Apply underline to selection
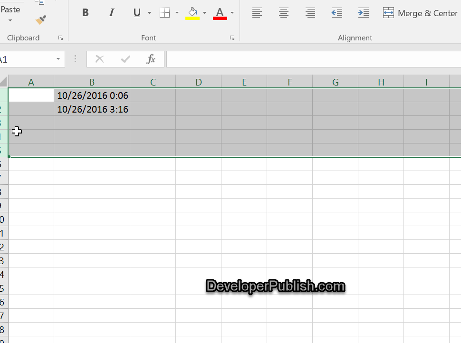 click(x=136, y=12)
